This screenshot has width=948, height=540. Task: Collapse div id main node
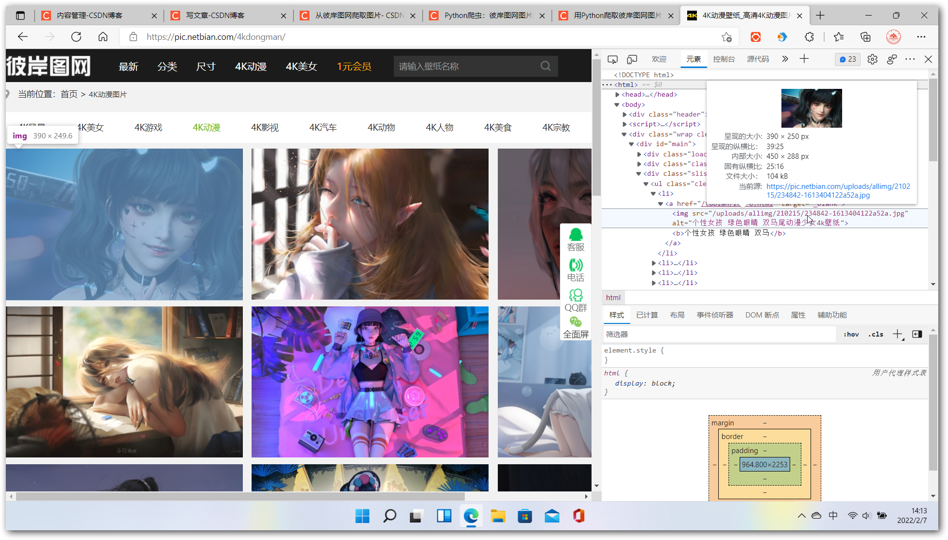click(x=632, y=144)
